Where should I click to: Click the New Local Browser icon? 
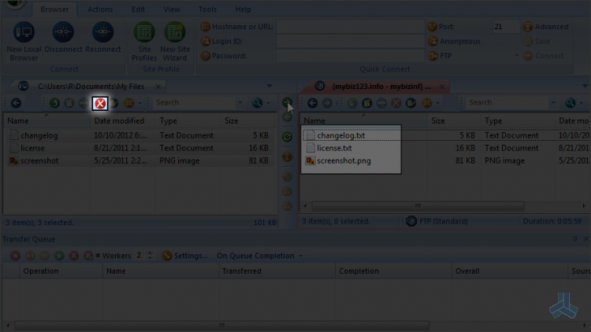point(24,42)
